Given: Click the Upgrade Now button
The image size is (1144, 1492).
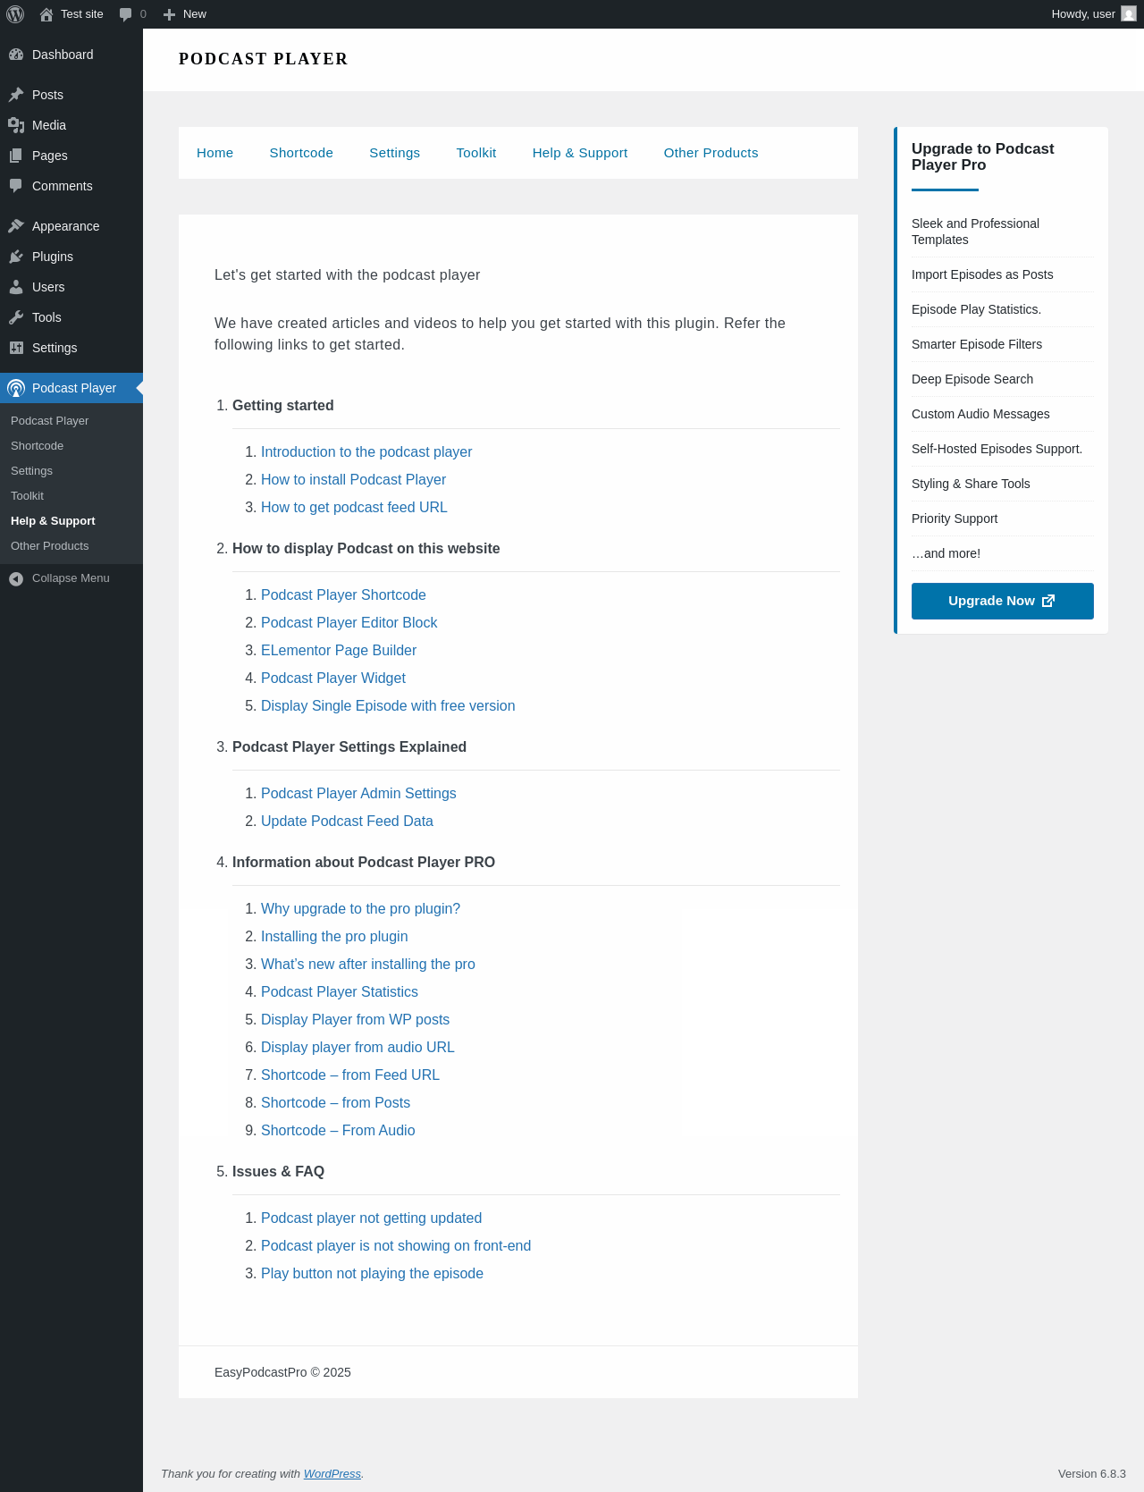Looking at the screenshot, I should tap(1002, 601).
